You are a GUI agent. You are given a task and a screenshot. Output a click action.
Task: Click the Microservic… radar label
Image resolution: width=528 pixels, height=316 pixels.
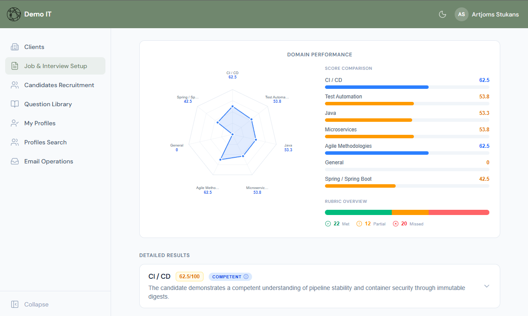[257, 188]
